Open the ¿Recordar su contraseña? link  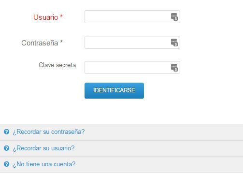49,132
